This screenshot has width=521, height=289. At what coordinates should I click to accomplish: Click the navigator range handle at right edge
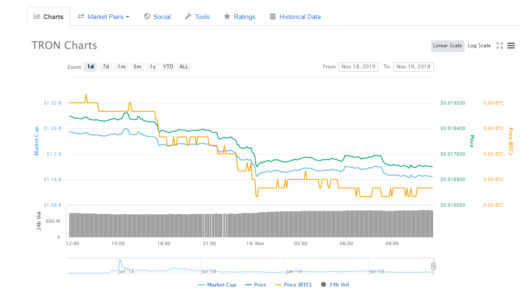pyautogui.click(x=433, y=266)
